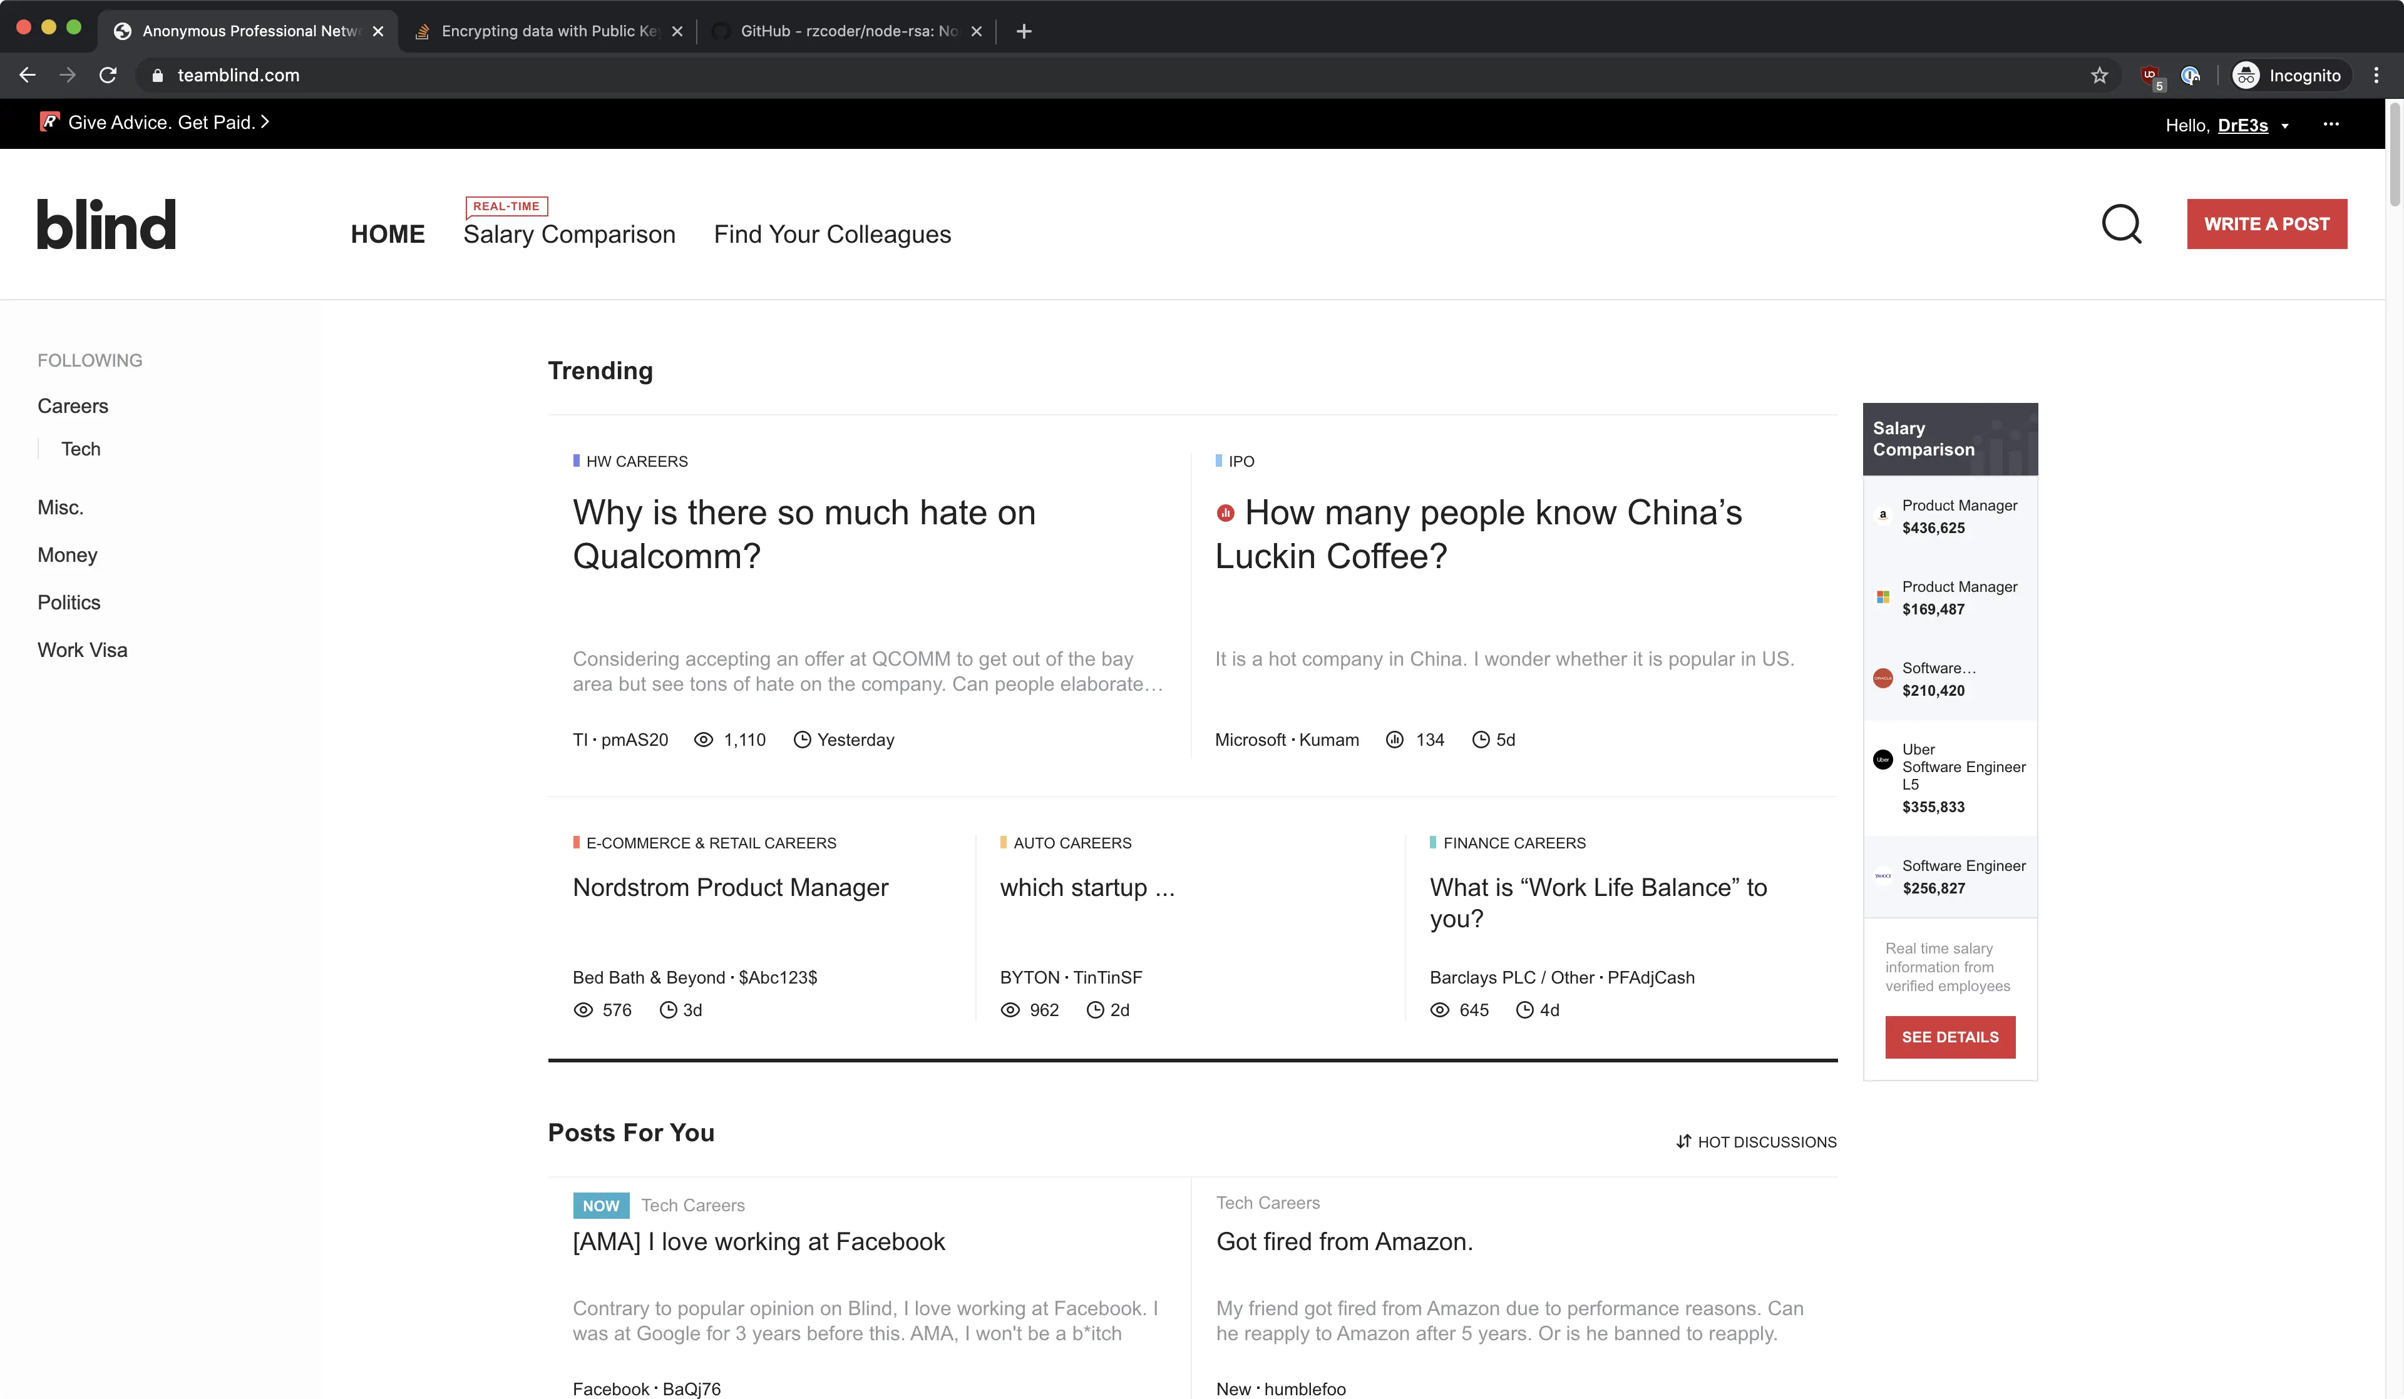This screenshot has height=1399, width=2404.
Task: Click the Uber logo in salary list
Action: point(1882,759)
